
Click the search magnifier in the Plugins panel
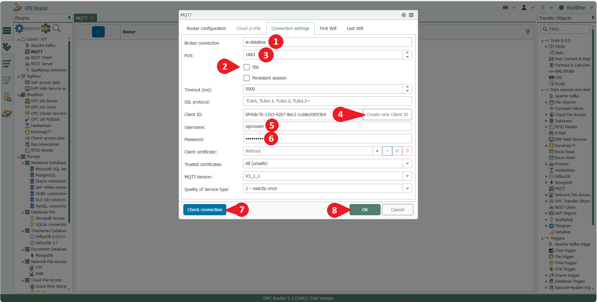pos(56,28)
